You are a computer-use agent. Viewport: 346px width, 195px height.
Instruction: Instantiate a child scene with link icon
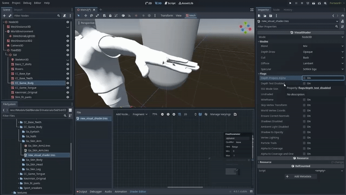pos(10,16)
